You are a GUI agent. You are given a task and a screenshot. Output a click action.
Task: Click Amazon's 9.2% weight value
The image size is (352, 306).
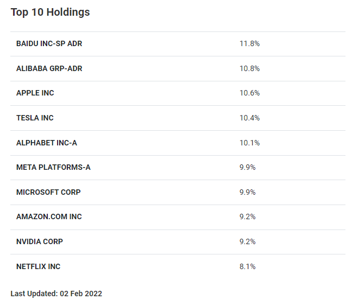pyautogui.click(x=247, y=216)
